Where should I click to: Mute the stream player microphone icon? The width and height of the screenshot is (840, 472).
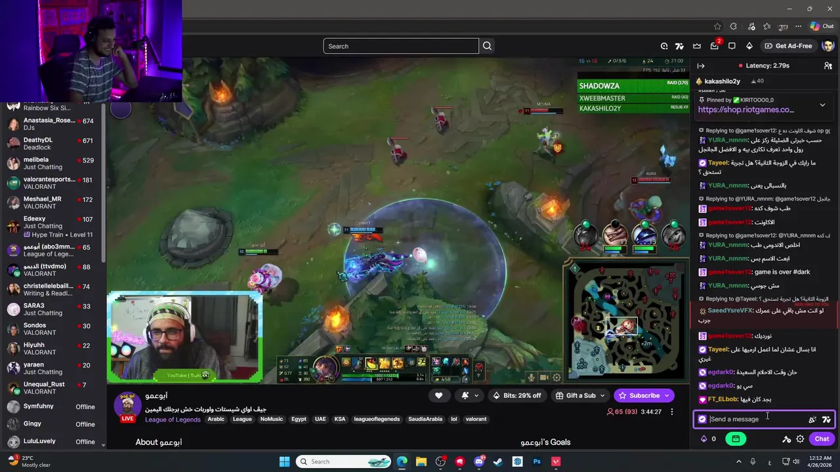(x=532, y=377)
